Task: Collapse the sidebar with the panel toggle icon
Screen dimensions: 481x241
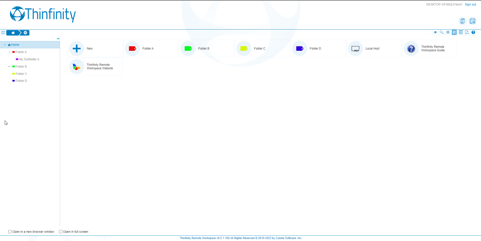Action: pos(3,33)
